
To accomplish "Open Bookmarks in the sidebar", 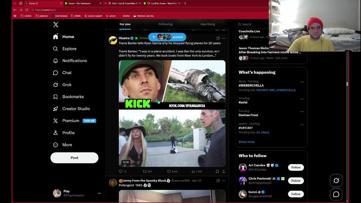I will click(x=68, y=97).
